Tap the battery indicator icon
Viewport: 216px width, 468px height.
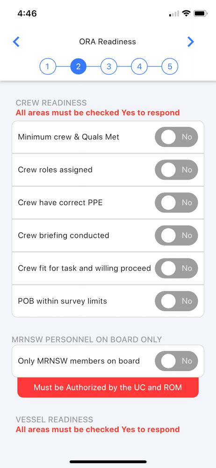click(201, 14)
